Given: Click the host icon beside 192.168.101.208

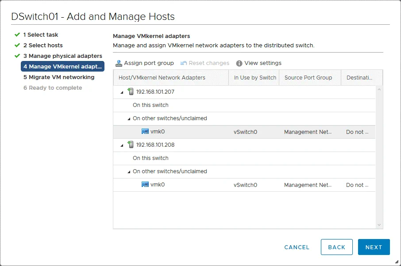Looking at the screenshot, I should point(130,145).
